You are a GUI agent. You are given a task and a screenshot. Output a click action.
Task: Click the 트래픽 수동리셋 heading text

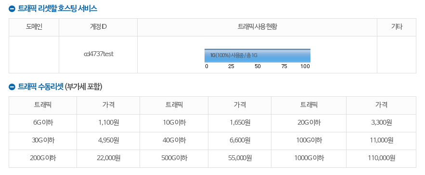(40, 87)
